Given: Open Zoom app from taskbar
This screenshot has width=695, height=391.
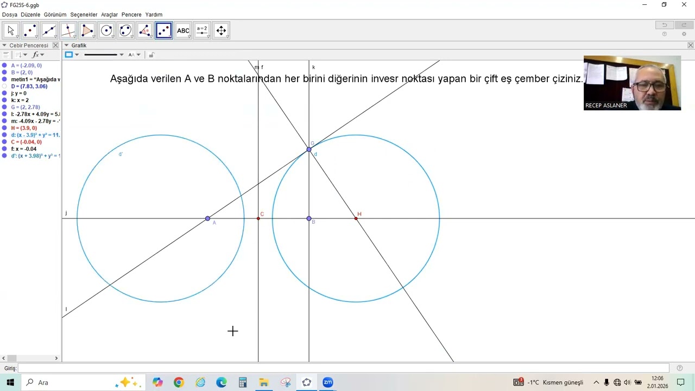Looking at the screenshot, I should tap(327, 382).
